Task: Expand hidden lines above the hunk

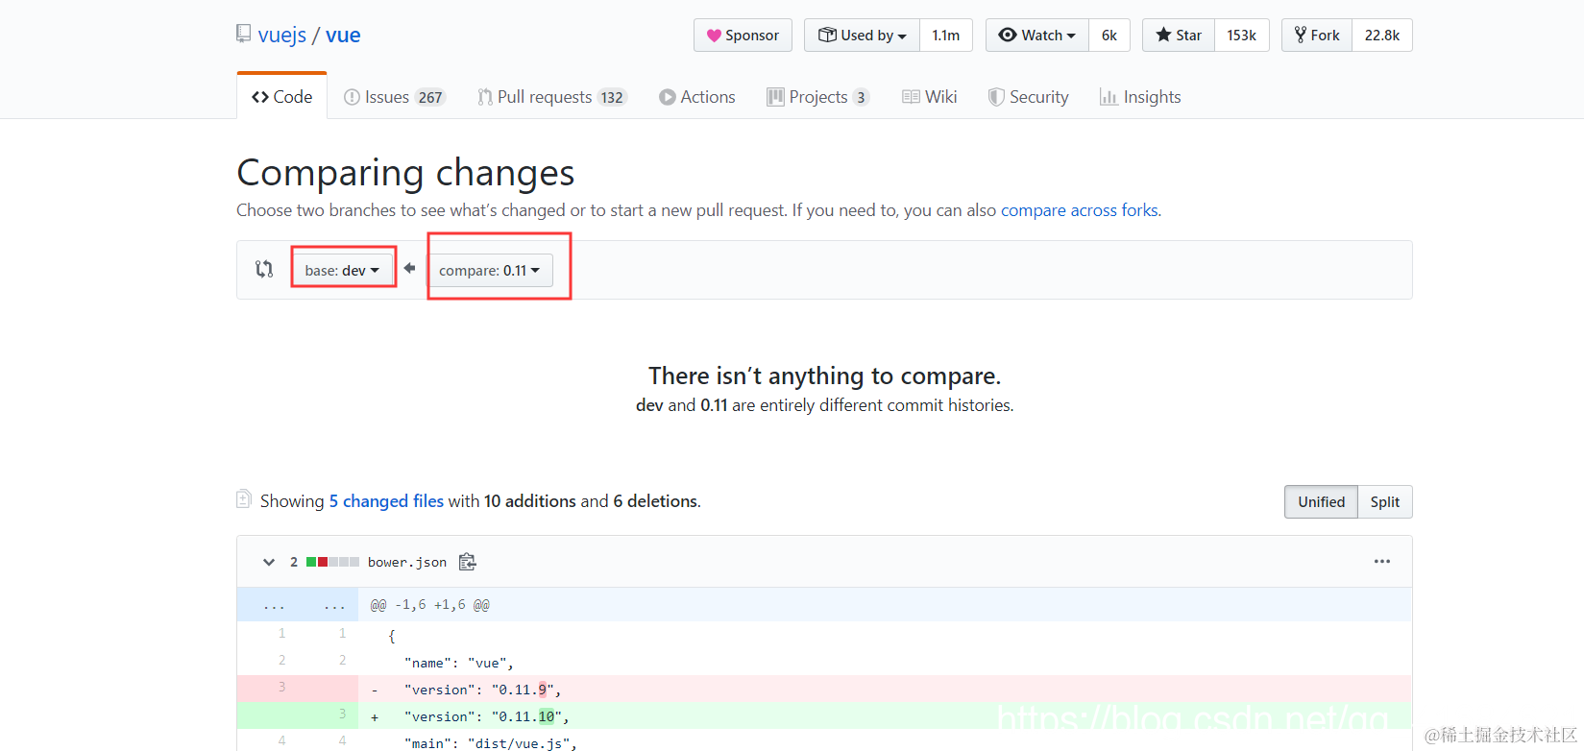Action: [298, 605]
